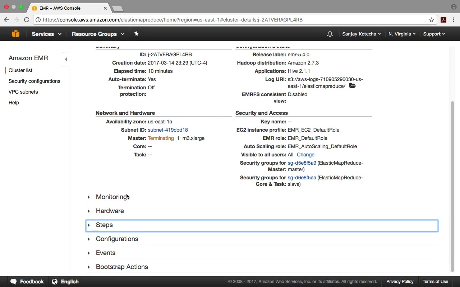The height and width of the screenshot is (287, 460).
Task: Open security group sg-d5e8f5a9 link
Action: (x=302, y=163)
